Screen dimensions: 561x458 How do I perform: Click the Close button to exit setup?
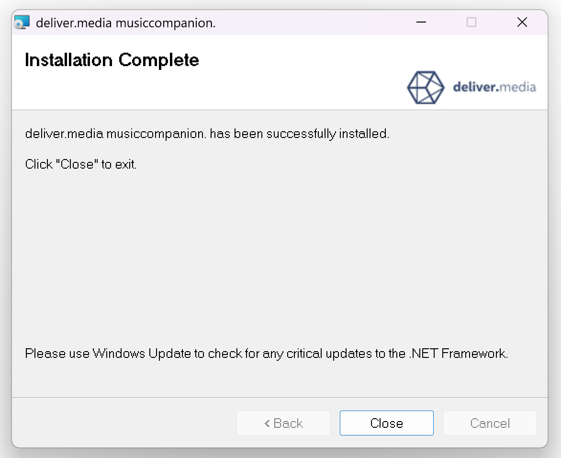386,423
